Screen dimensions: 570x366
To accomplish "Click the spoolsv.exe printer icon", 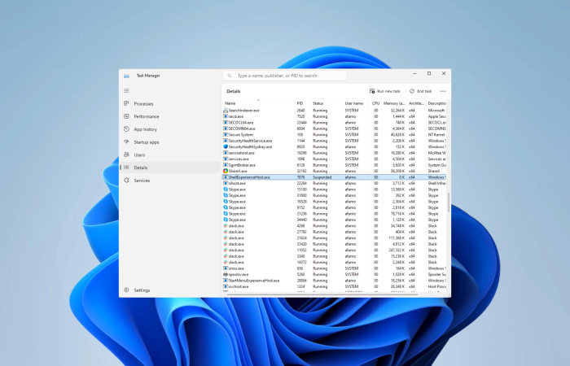I will coord(226,275).
